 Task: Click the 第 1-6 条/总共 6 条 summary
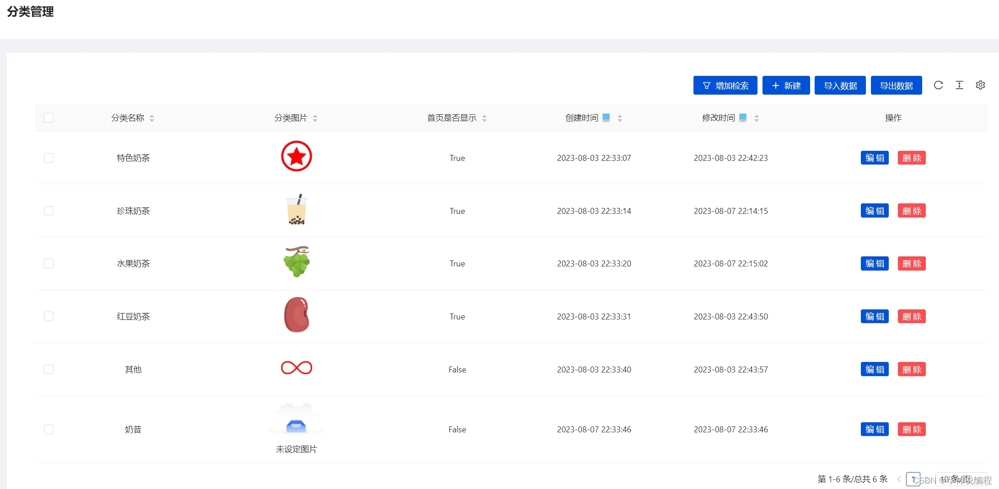(x=853, y=479)
